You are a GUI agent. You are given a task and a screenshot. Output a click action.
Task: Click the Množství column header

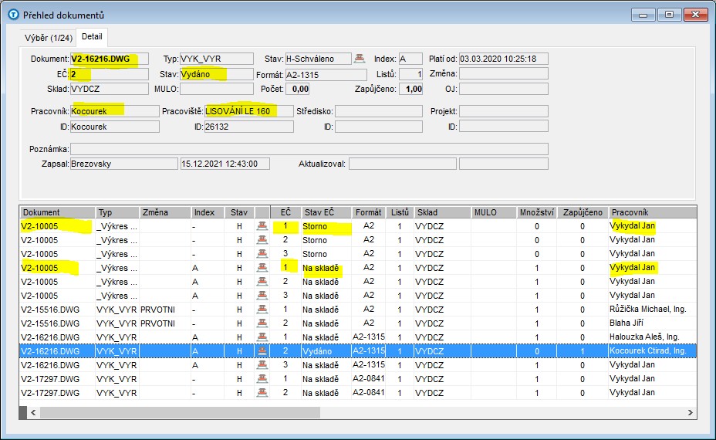pos(536,212)
